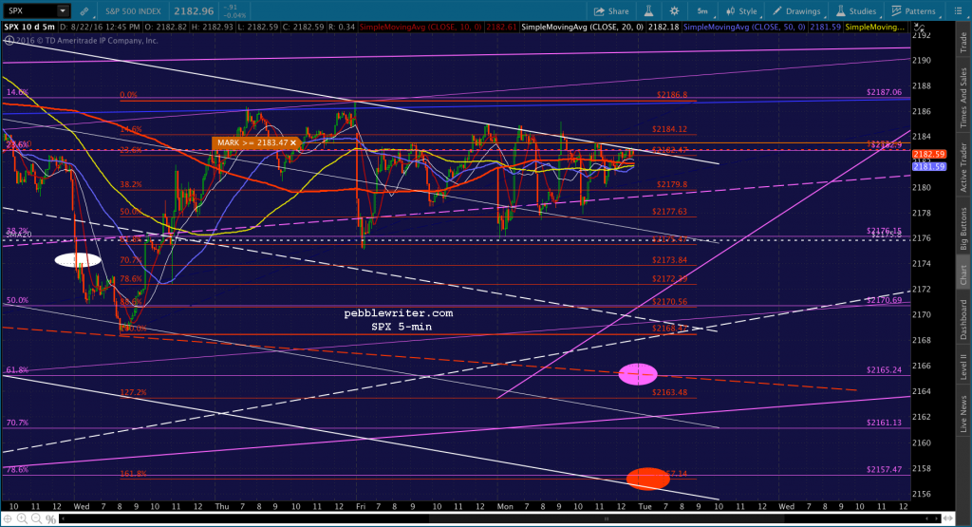Click the $2170.69 level label
Viewport: 972px width, 527px height.
(x=884, y=301)
